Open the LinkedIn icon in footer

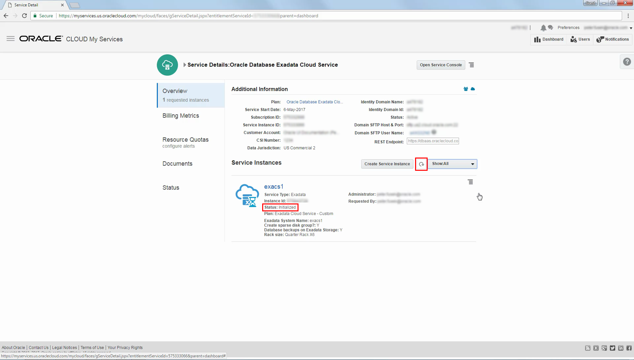[x=621, y=348]
